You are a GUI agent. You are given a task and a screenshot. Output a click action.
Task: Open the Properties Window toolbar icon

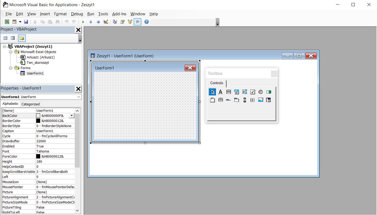click(122, 22)
